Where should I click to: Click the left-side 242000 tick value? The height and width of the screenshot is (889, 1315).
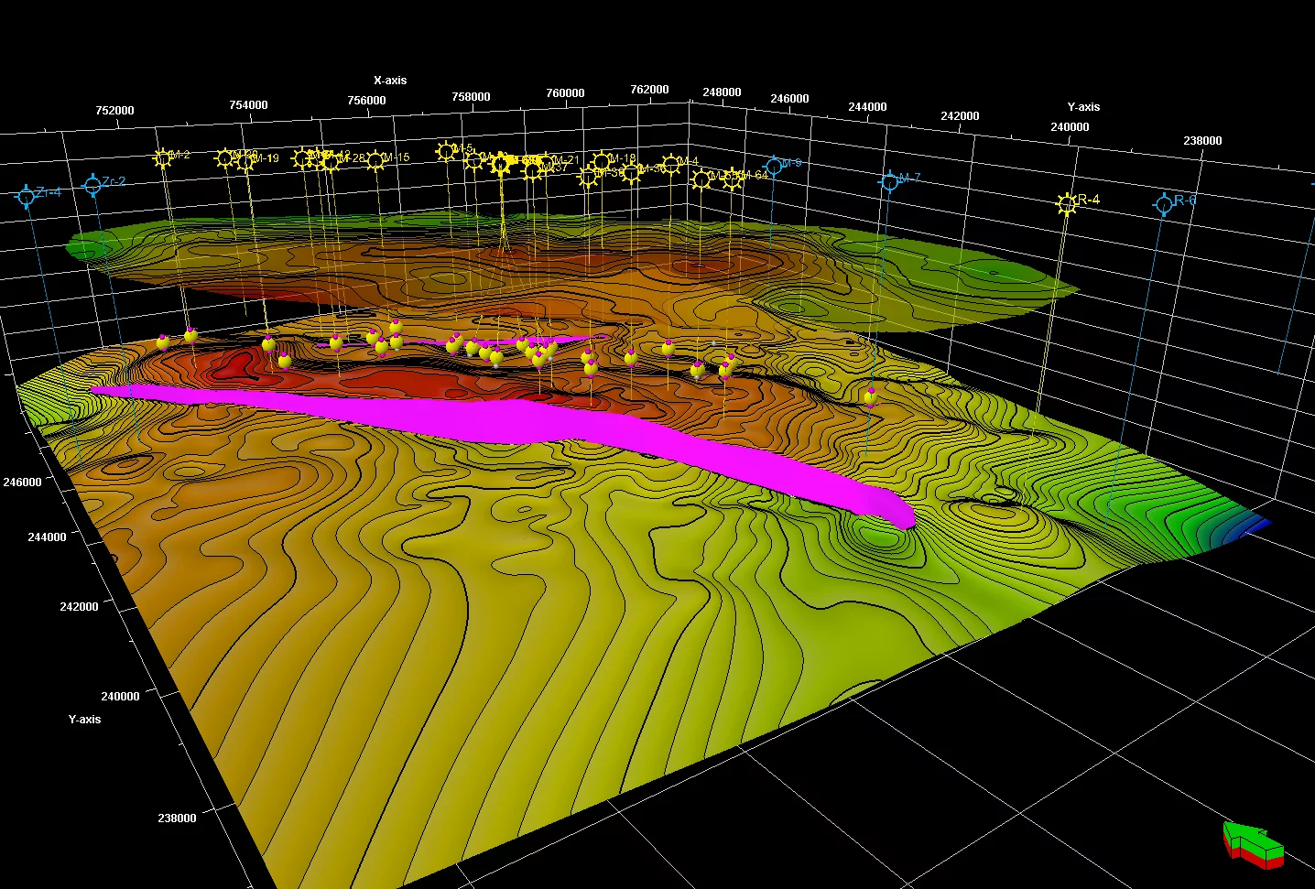click(79, 607)
